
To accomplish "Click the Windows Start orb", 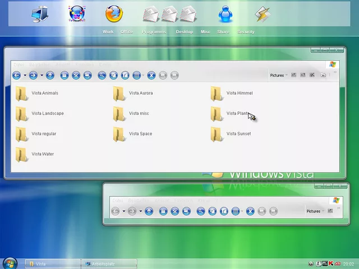I will coord(10,263).
